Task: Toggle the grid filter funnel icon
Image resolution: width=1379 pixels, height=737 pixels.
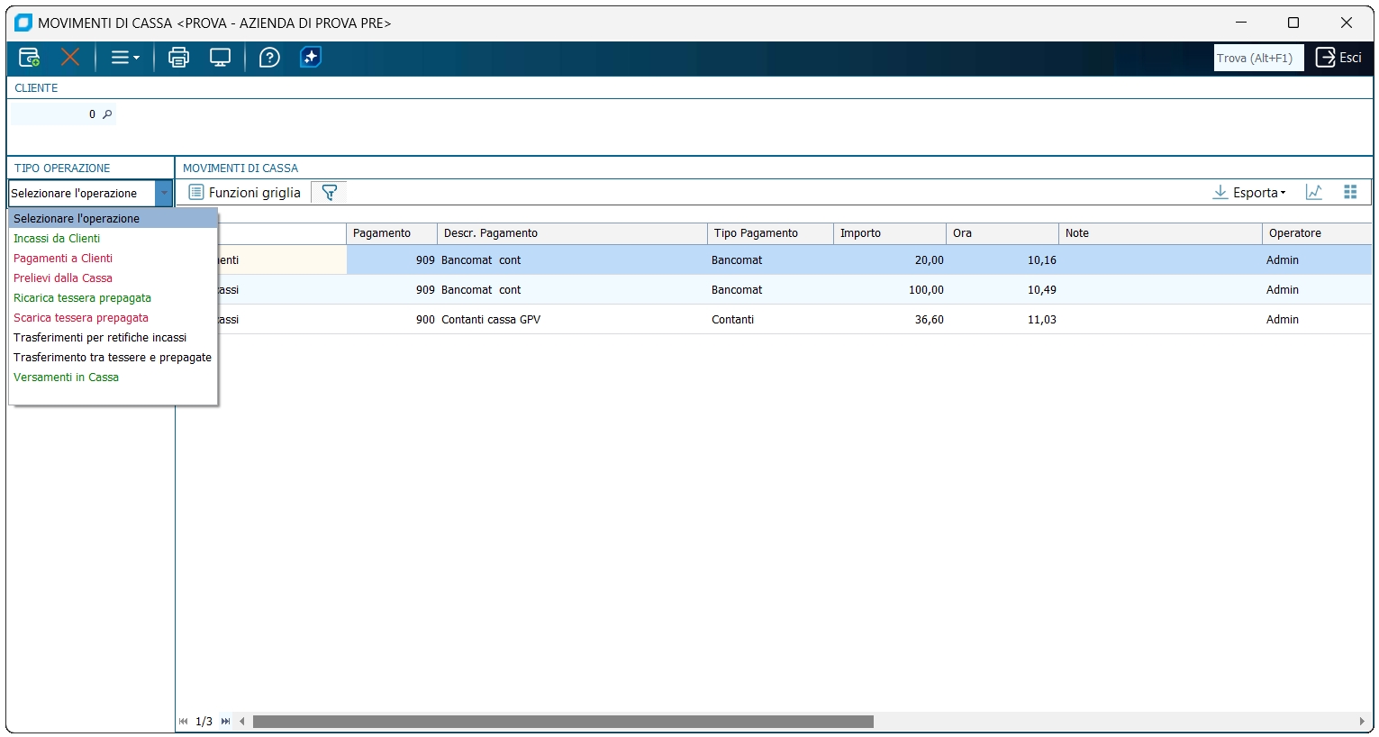Action: coord(330,193)
